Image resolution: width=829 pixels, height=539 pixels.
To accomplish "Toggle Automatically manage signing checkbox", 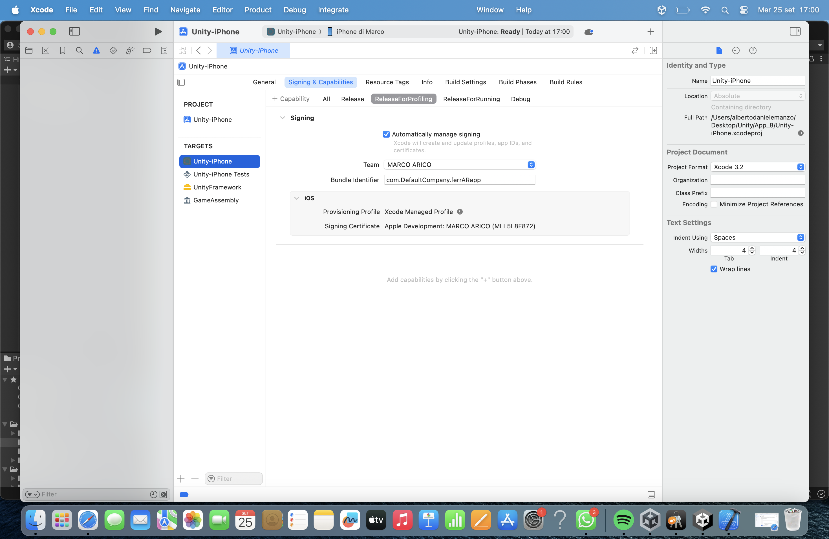I will click(386, 134).
